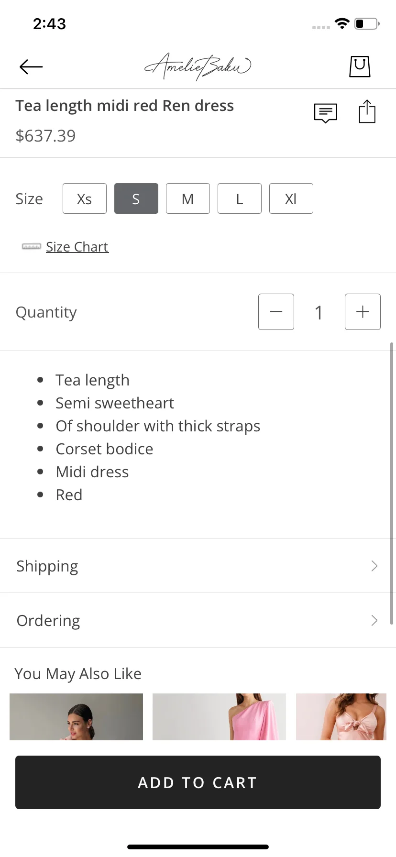The image size is (396, 857).
Task: Expand the Shipping section
Action: (x=198, y=566)
